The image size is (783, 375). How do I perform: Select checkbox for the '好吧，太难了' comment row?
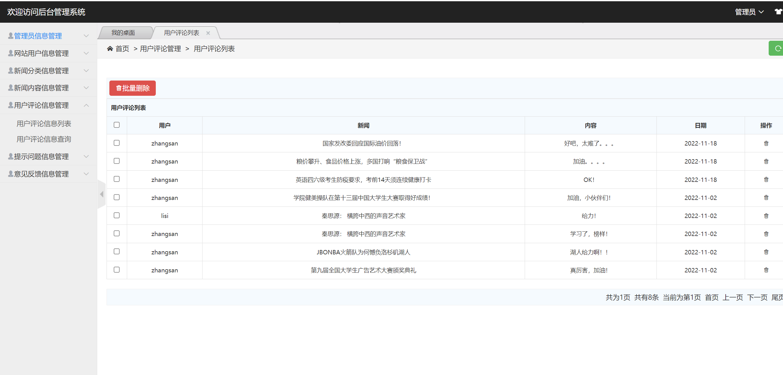pos(117,143)
